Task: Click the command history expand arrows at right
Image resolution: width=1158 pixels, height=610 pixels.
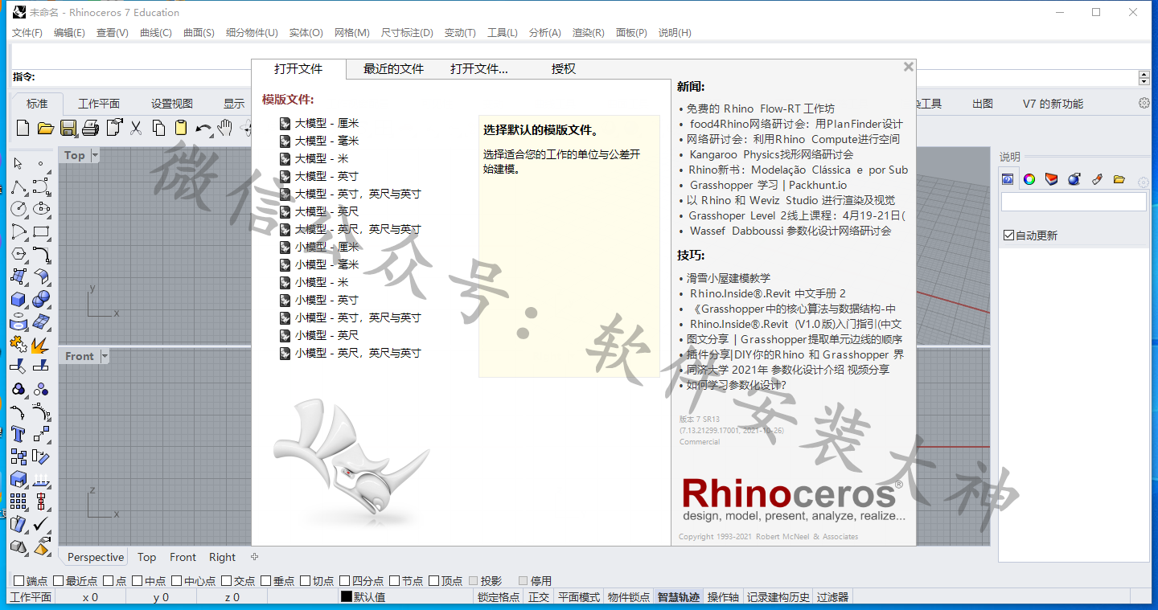Action: point(1144,78)
